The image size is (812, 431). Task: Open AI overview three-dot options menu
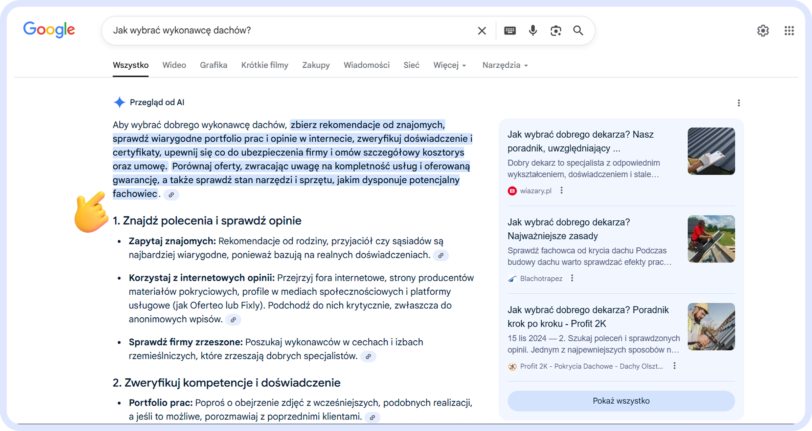tap(739, 103)
